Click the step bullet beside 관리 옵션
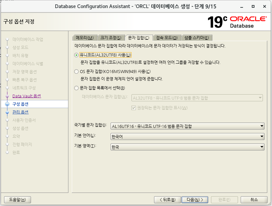The image size is (272, 206). pyautogui.click(x=7, y=112)
